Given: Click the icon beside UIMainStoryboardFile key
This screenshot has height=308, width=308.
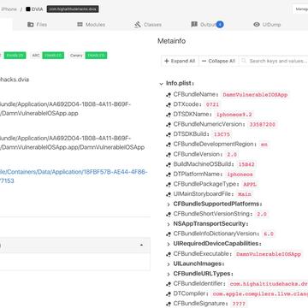Looking at the screenshot, I should (169, 194).
